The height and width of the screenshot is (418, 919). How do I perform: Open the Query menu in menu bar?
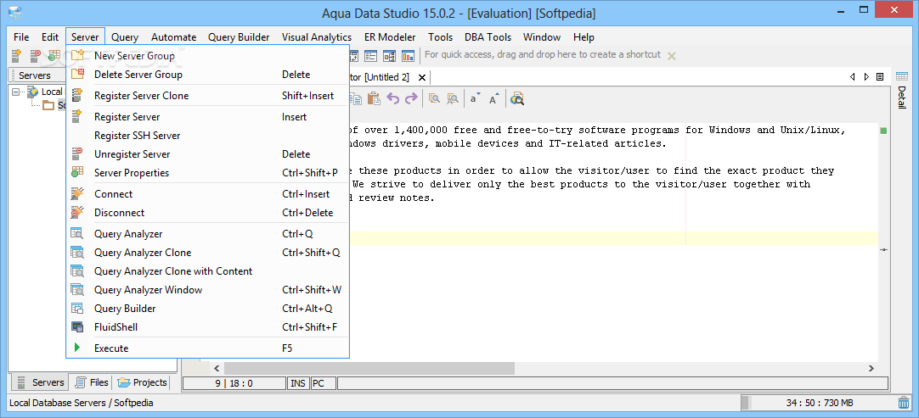click(125, 37)
